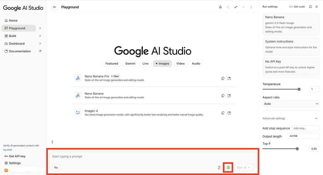Image resolution: width=323 pixels, height=175 pixels.
Task: Click the key-off icon under the prompt
Action: (x=56, y=167)
